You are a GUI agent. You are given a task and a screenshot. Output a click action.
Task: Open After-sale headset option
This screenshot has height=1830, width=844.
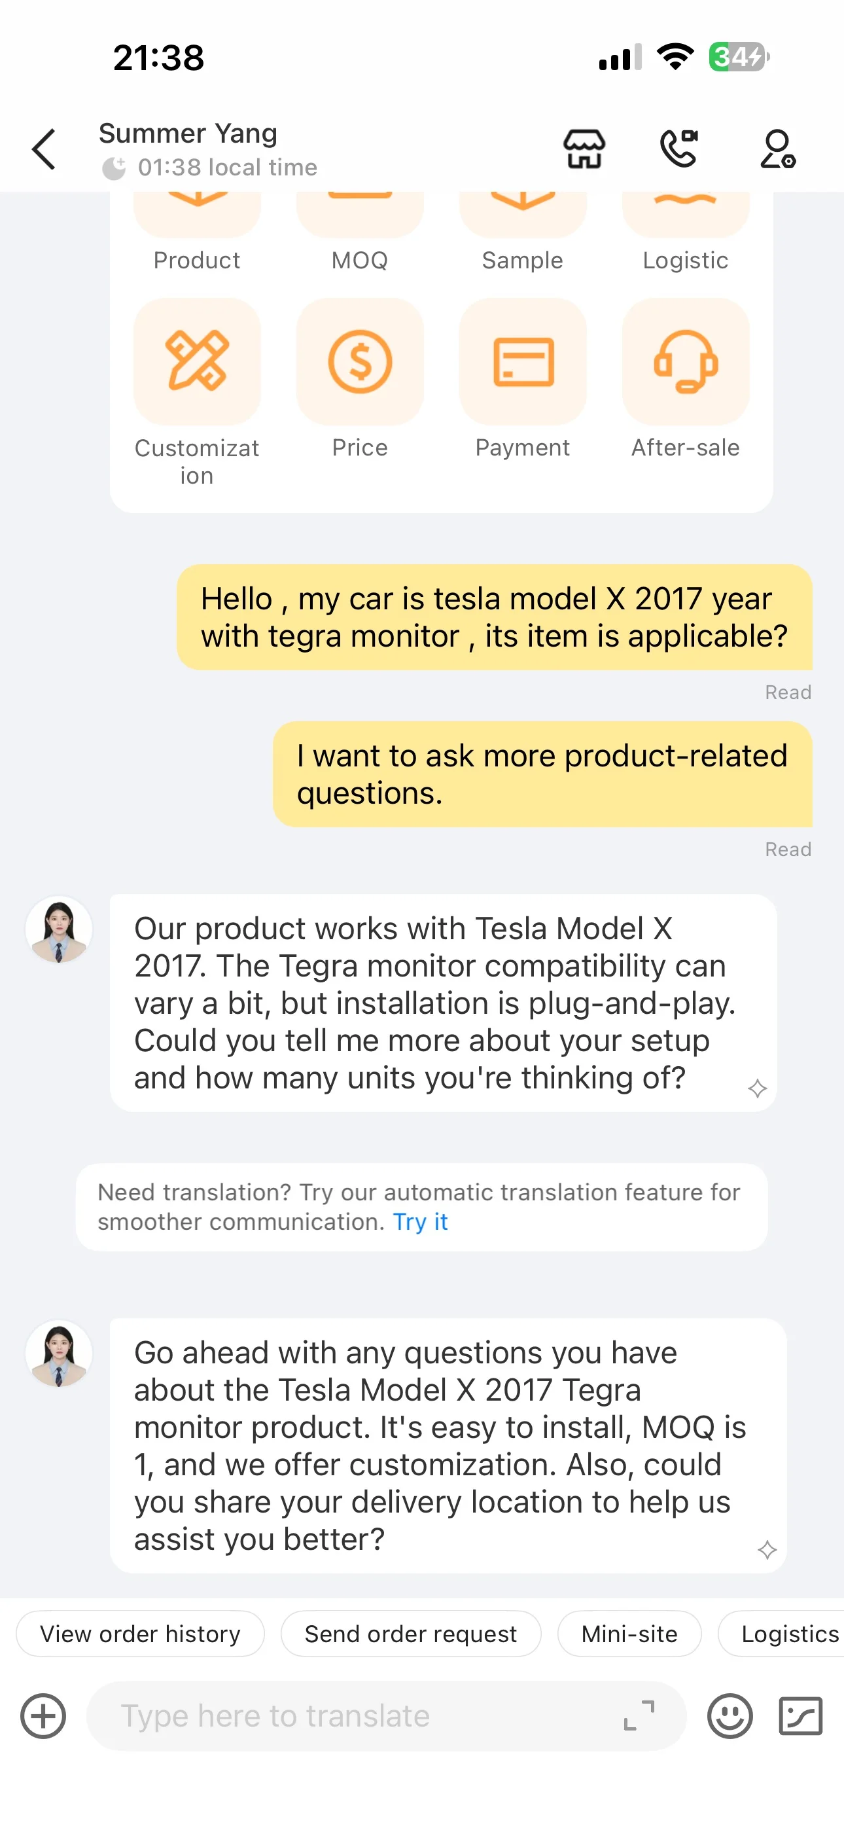686,363
